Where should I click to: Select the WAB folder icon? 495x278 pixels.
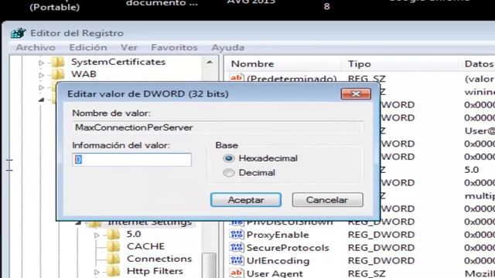(x=58, y=74)
